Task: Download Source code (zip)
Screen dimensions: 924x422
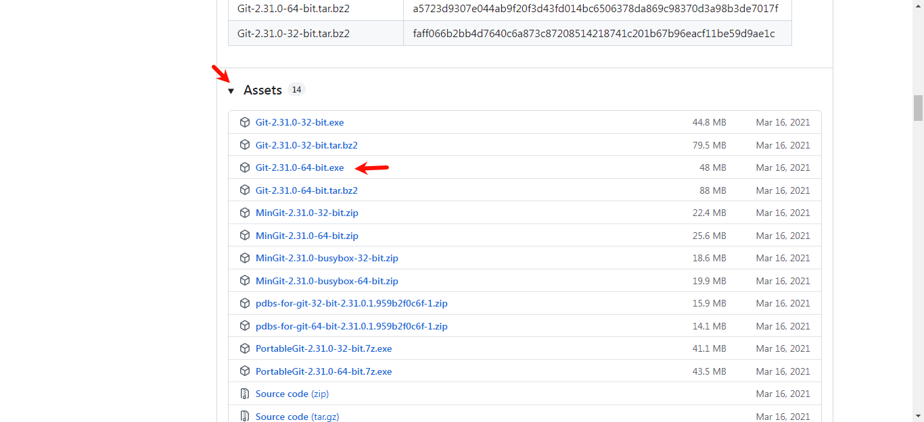Action: 292,394
